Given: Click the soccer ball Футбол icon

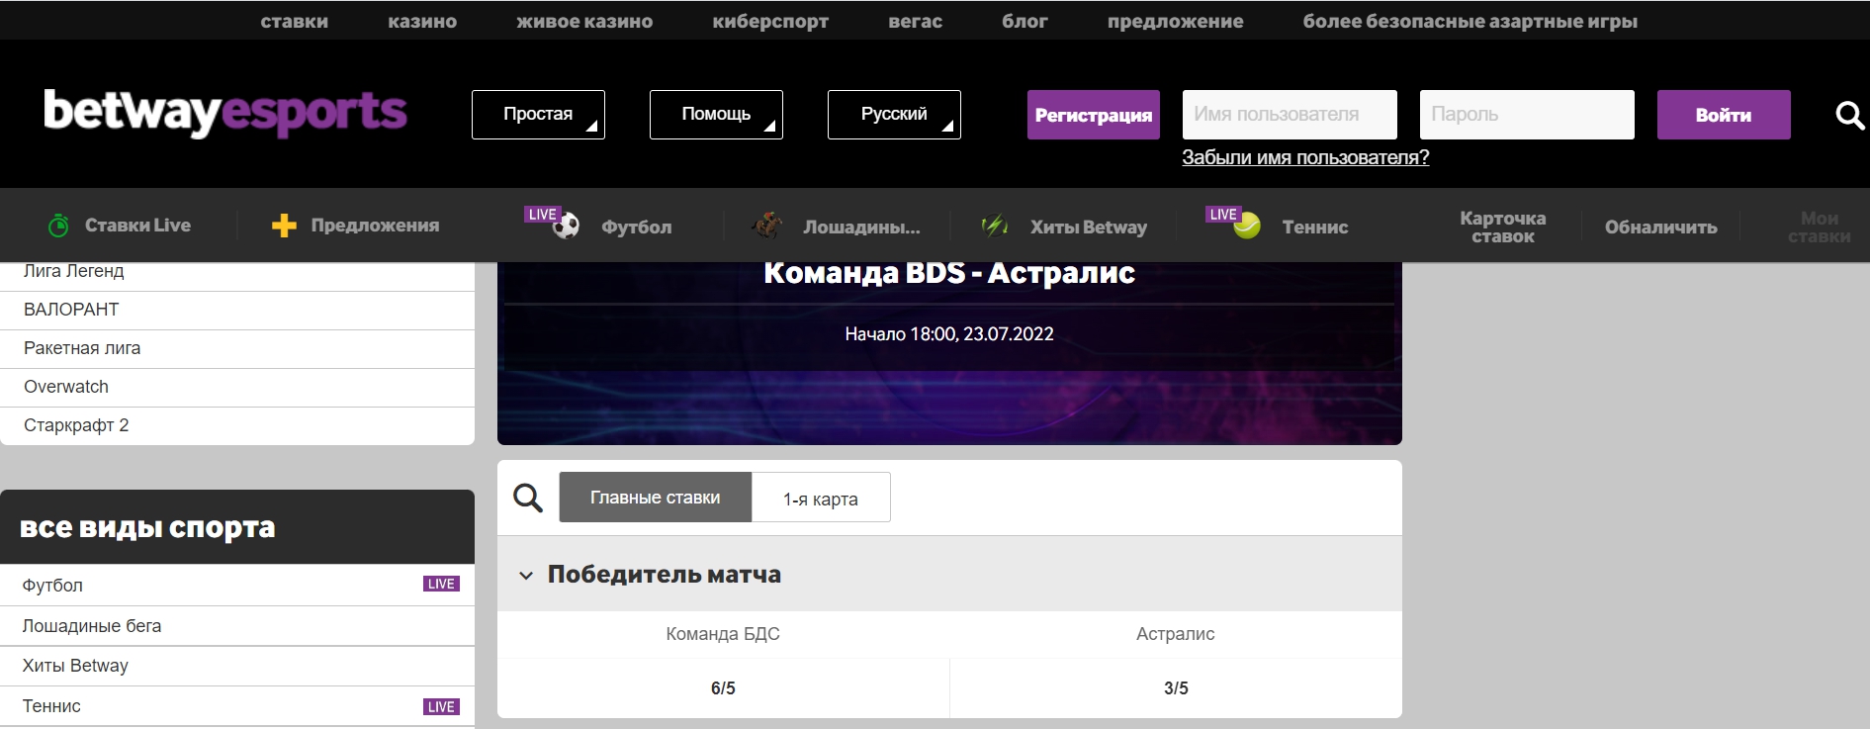Looking at the screenshot, I should point(566,227).
